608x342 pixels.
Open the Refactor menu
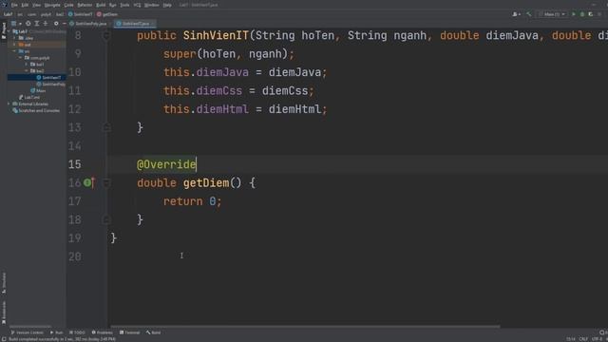tap(85, 5)
